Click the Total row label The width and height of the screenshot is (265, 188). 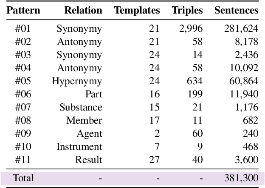[x=23, y=178]
